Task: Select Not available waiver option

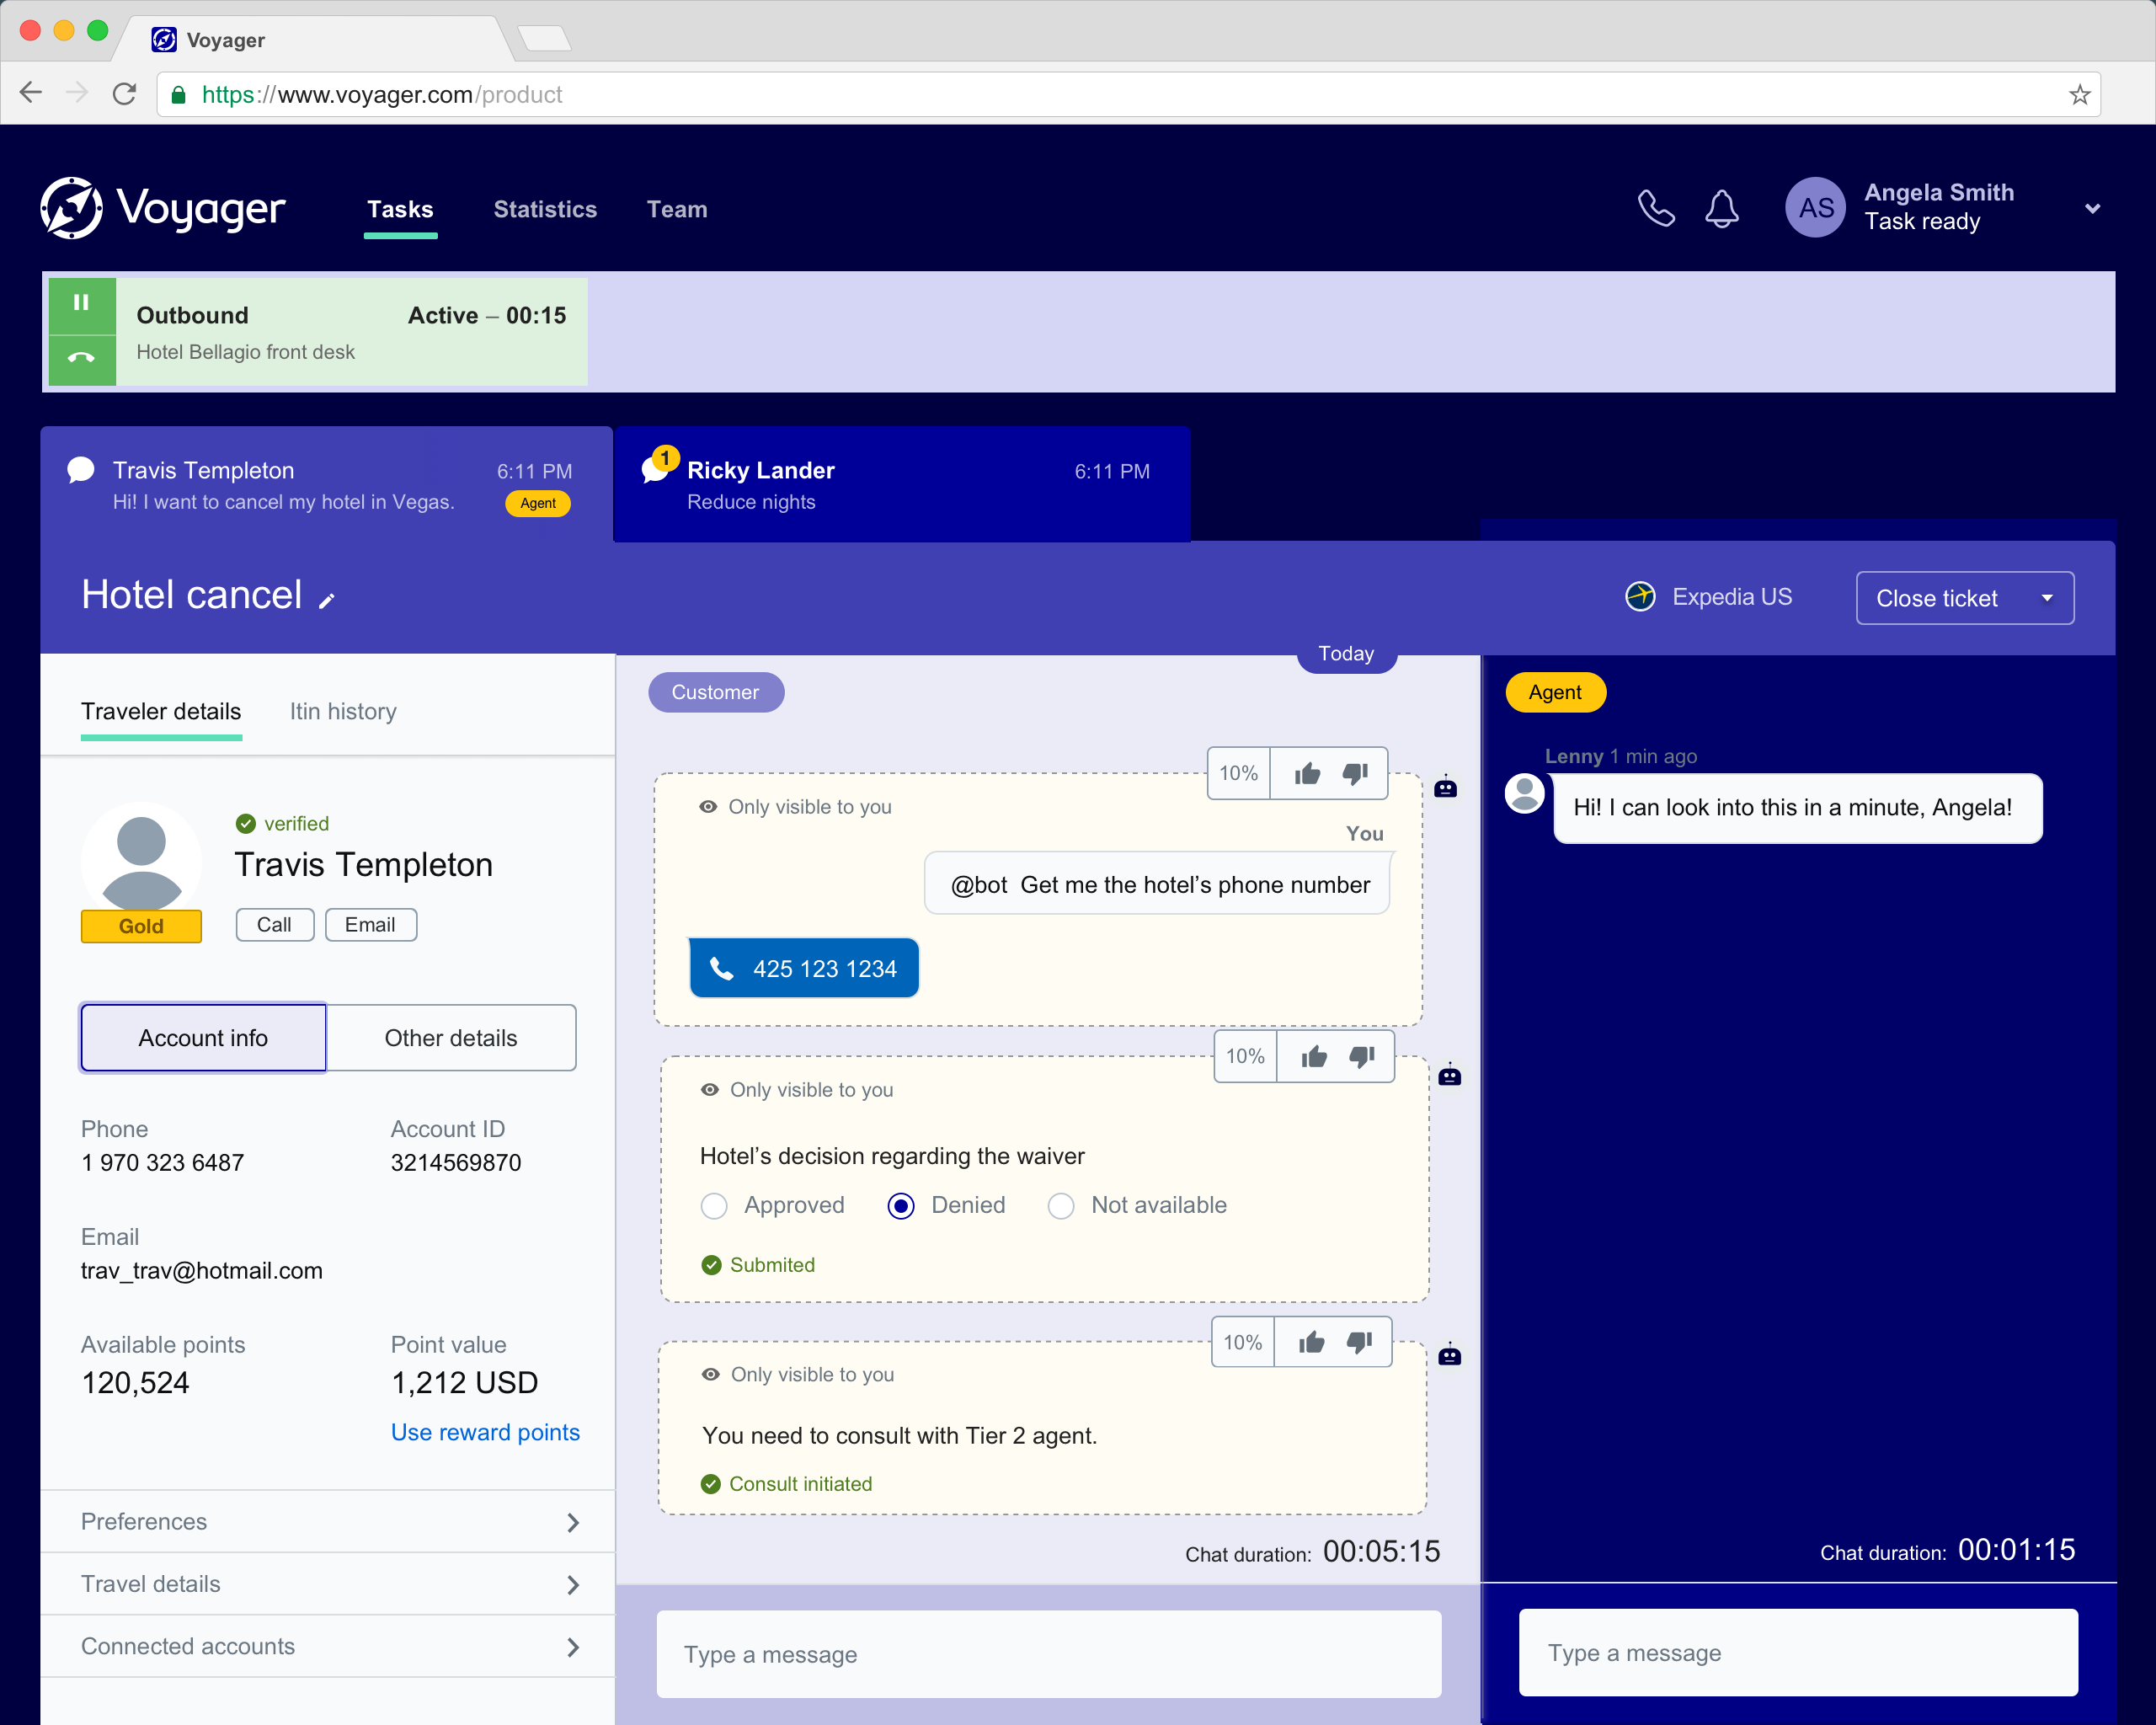Action: click(x=1060, y=1206)
